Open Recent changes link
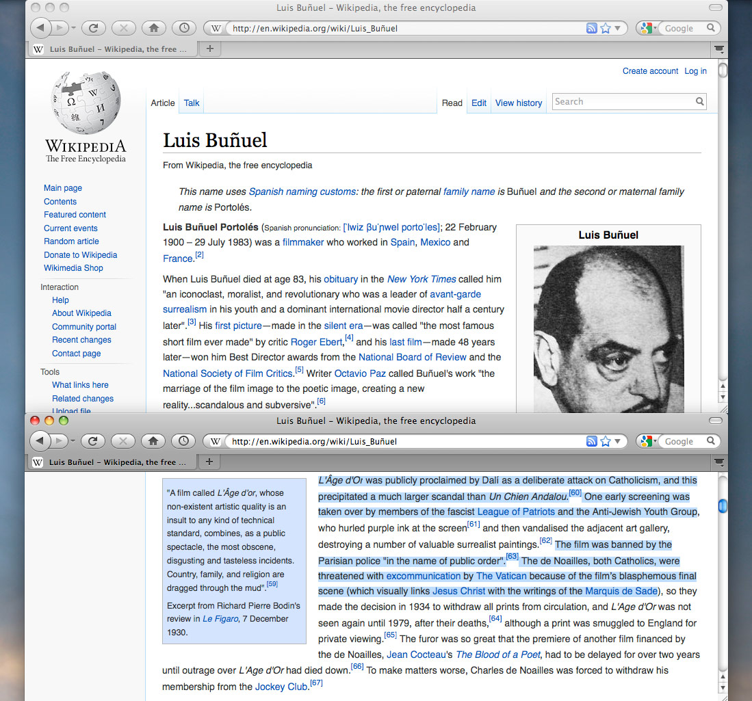The width and height of the screenshot is (752, 701). click(81, 340)
